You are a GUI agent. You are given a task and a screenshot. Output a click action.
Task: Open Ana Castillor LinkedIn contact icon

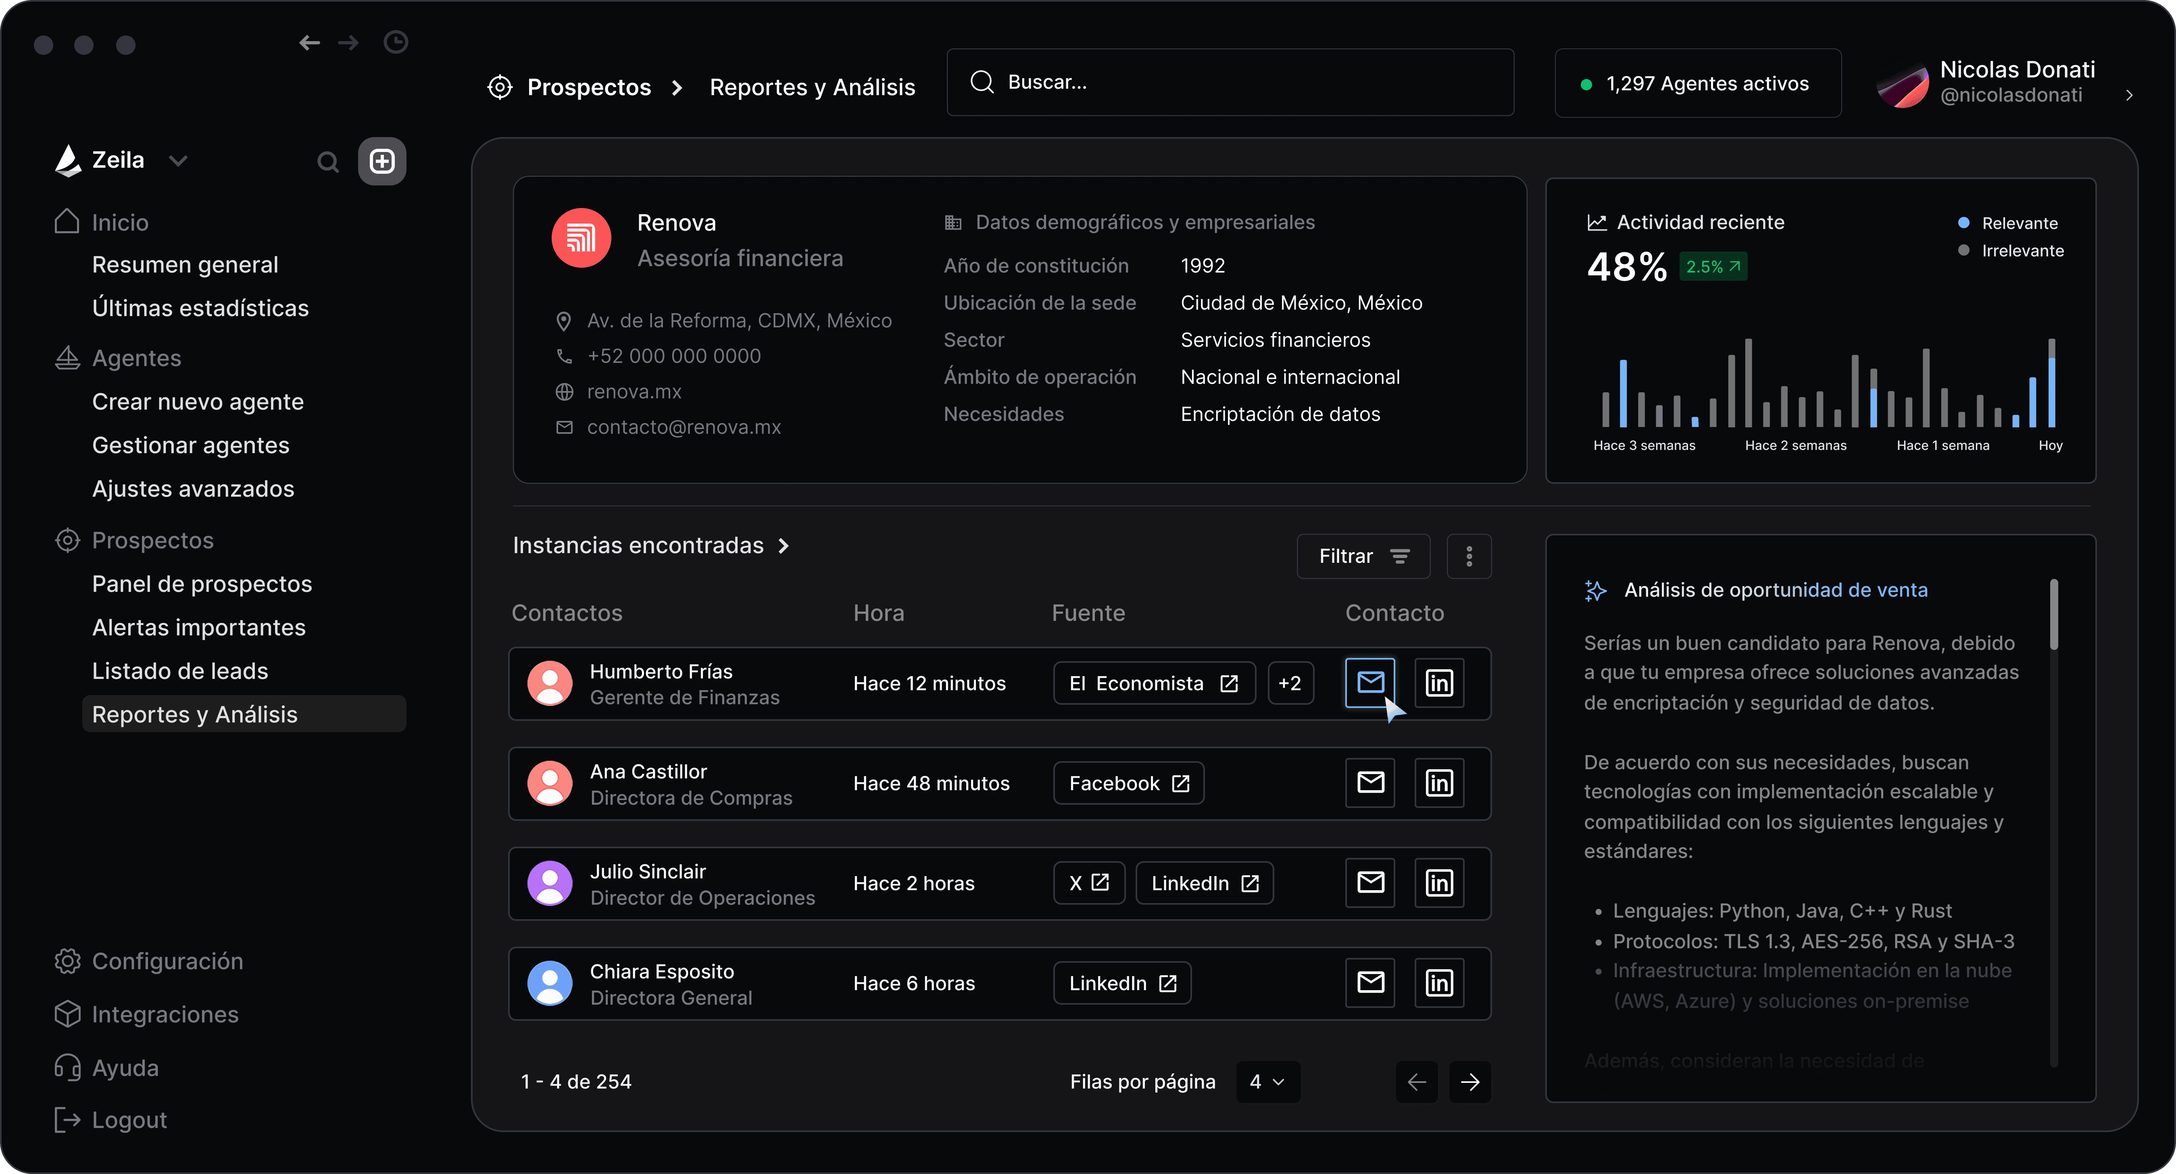pos(1438,783)
